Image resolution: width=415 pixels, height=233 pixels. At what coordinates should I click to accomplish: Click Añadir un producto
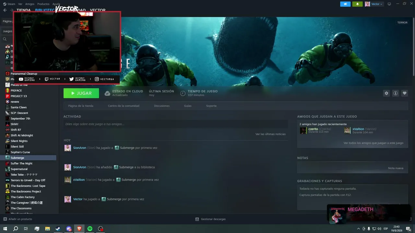[x=20, y=219]
